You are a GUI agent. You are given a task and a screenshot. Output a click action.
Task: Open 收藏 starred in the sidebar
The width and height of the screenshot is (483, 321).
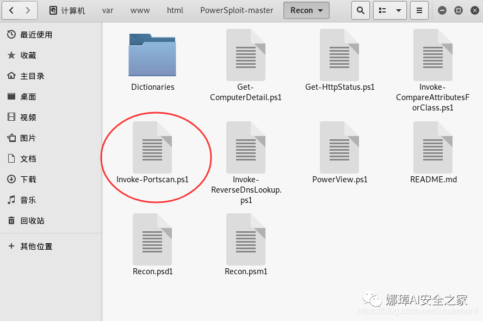51,55
